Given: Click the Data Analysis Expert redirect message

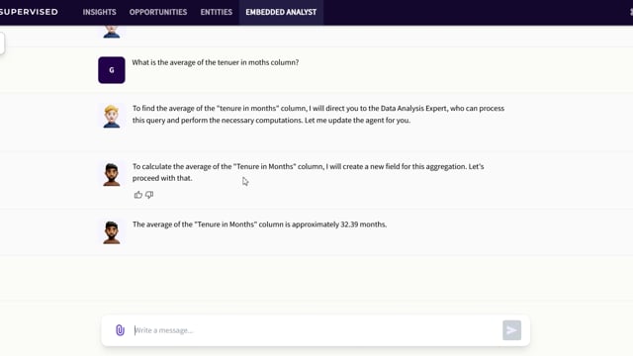Looking at the screenshot, I should click(x=318, y=115).
